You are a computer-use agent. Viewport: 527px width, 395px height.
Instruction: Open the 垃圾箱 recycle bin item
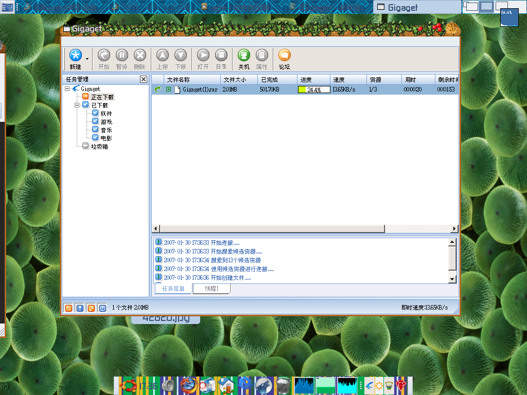click(99, 147)
